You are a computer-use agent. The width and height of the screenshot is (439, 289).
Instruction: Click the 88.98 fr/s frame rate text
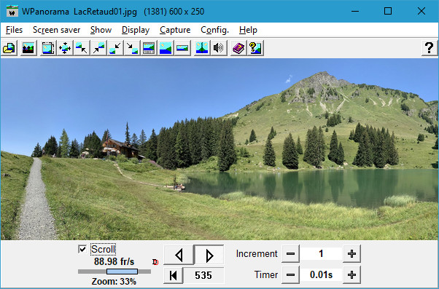point(114,261)
